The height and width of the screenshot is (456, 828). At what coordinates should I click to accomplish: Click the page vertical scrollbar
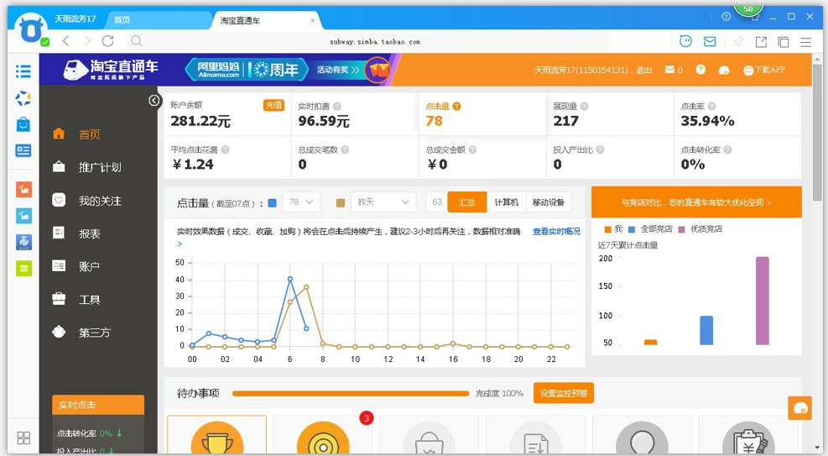pos(817,132)
